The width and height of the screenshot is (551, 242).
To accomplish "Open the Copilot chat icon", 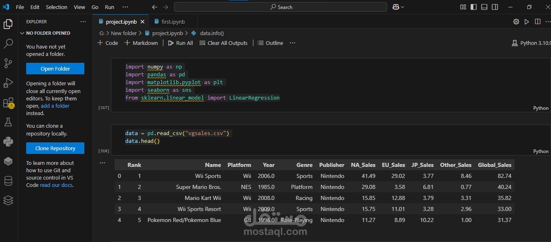I will click(396, 7).
